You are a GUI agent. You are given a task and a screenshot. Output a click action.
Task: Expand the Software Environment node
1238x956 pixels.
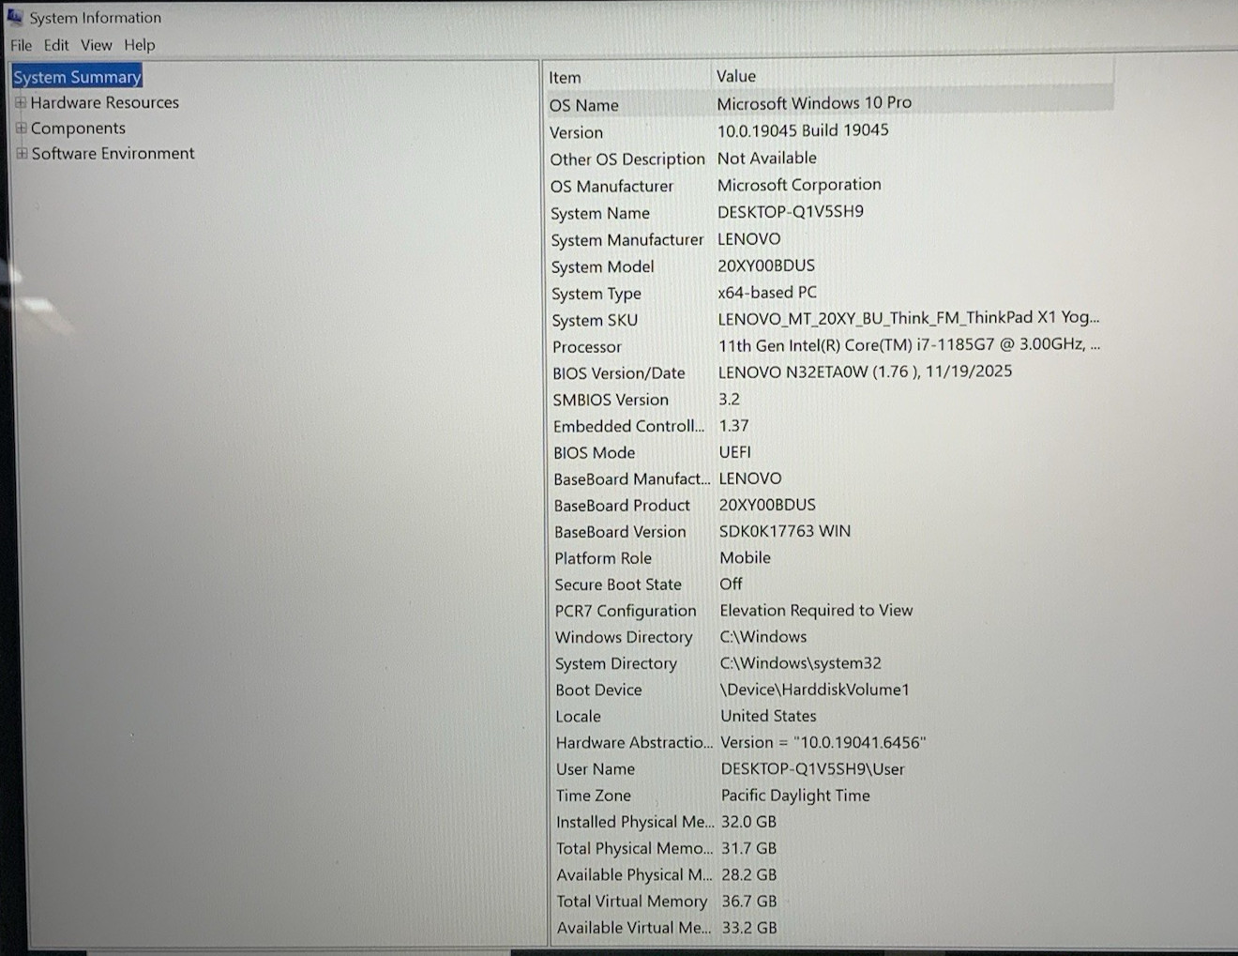point(22,154)
